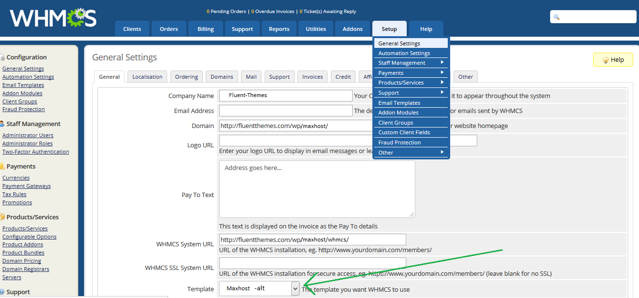Open Two-Factor Authentication sidebar link

coord(36,152)
